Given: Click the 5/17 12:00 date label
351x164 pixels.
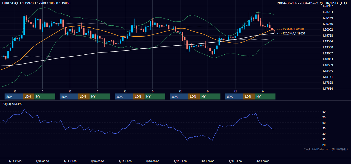Looking at the screenshot, I should (15, 161).
